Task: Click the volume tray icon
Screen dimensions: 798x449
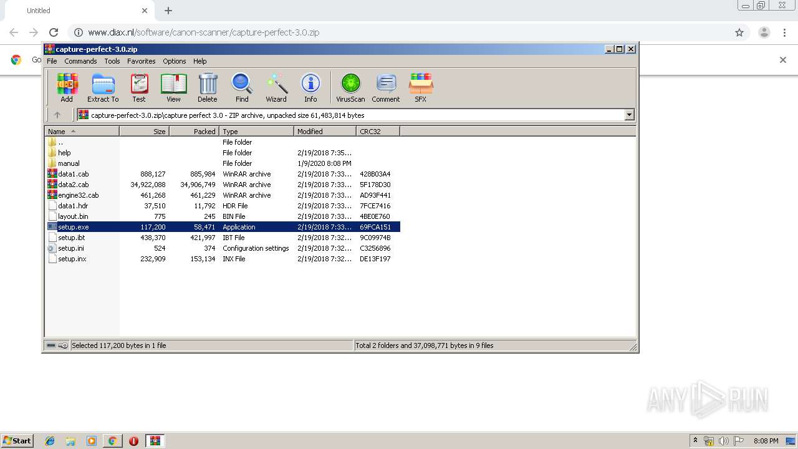Action: point(724,441)
